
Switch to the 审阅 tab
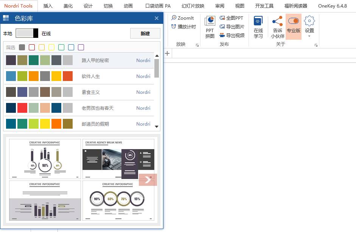(x=219, y=6)
